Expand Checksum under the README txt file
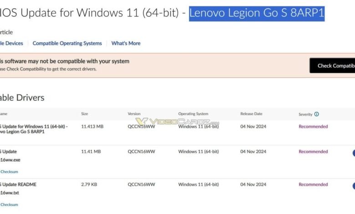The height and width of the screenshot is (214, 355). pos(9,204)
